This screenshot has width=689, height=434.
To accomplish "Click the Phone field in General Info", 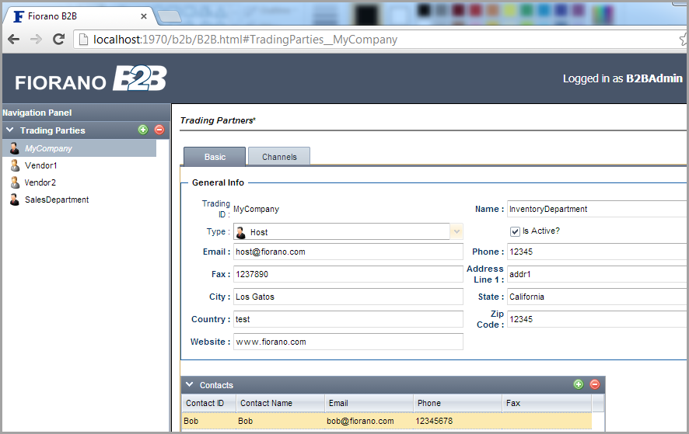I will coord(596,252).
